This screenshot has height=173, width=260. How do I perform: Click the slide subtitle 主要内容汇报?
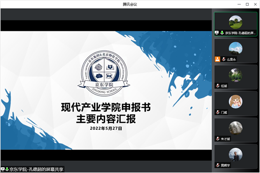106,119
